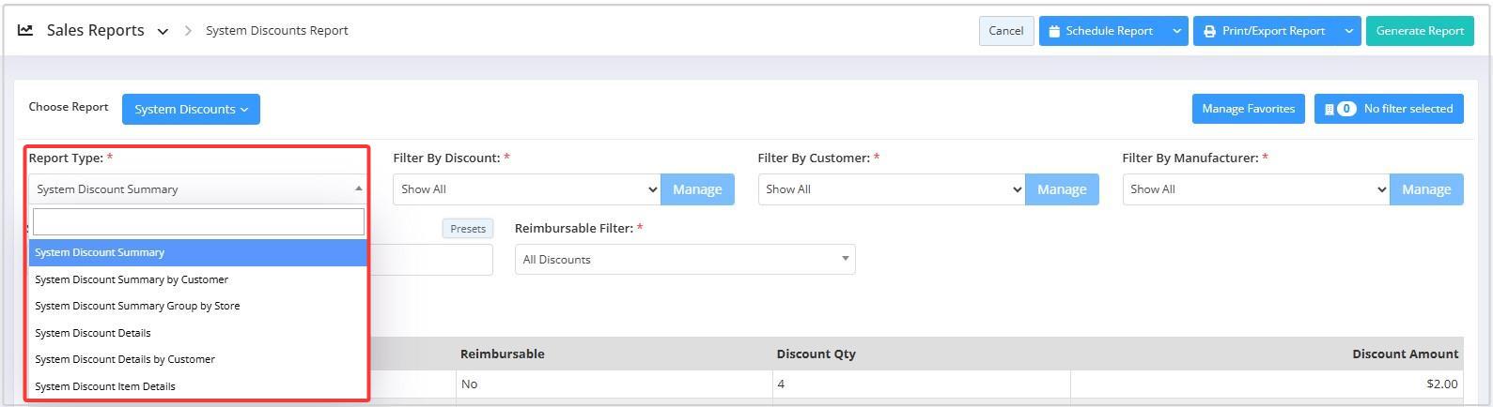Open the Print/Export Report dropdown arrow
Image resolution: width=1493 pixels, height=407 pixels.
coord(1349,31)
